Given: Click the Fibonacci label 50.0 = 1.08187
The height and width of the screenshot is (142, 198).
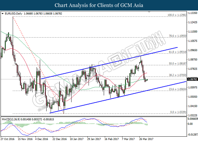Looking at the screenshot, I should 178,64.
